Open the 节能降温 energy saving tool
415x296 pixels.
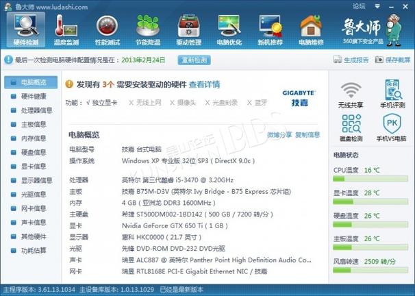[x=148, y=30]
